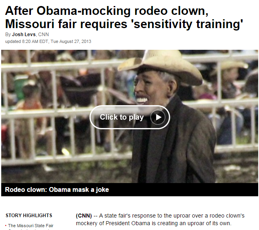This screenshot has width=259, height=230.
Task: Click 'Tue August 27, 2013' date text
Action: [71, 41]
